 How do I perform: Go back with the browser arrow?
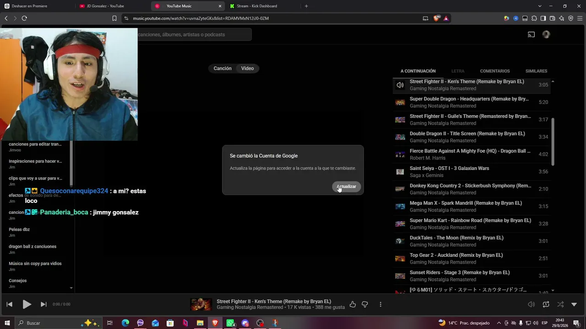[x=6, y=18]
